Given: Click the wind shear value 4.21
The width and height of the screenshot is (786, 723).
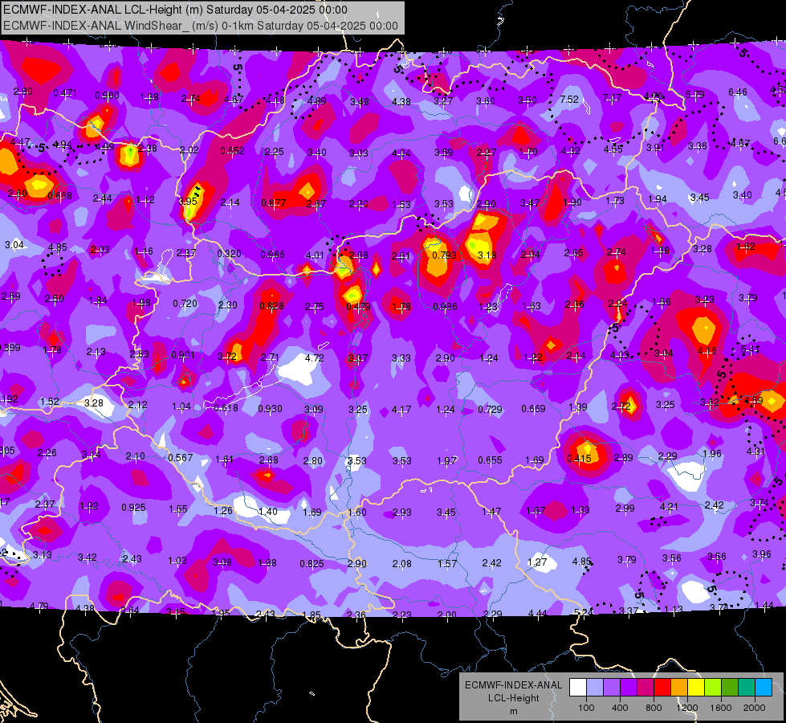Looking at the screenshot, I should click(670, 506).
